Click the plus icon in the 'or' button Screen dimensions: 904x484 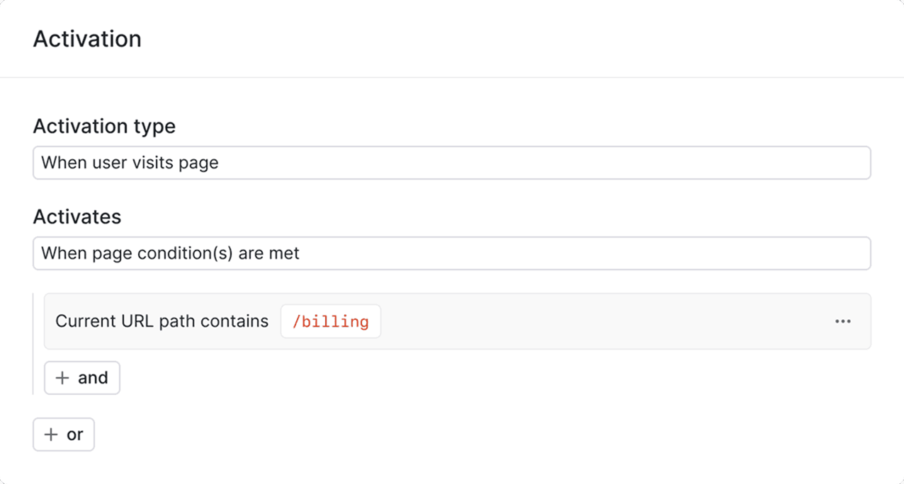[51, 434]
